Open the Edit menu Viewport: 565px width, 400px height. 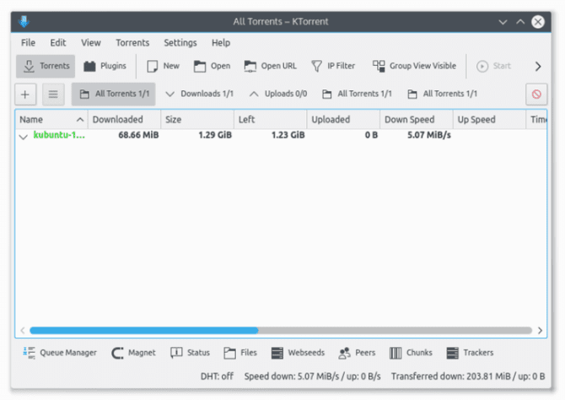[58, 43]
